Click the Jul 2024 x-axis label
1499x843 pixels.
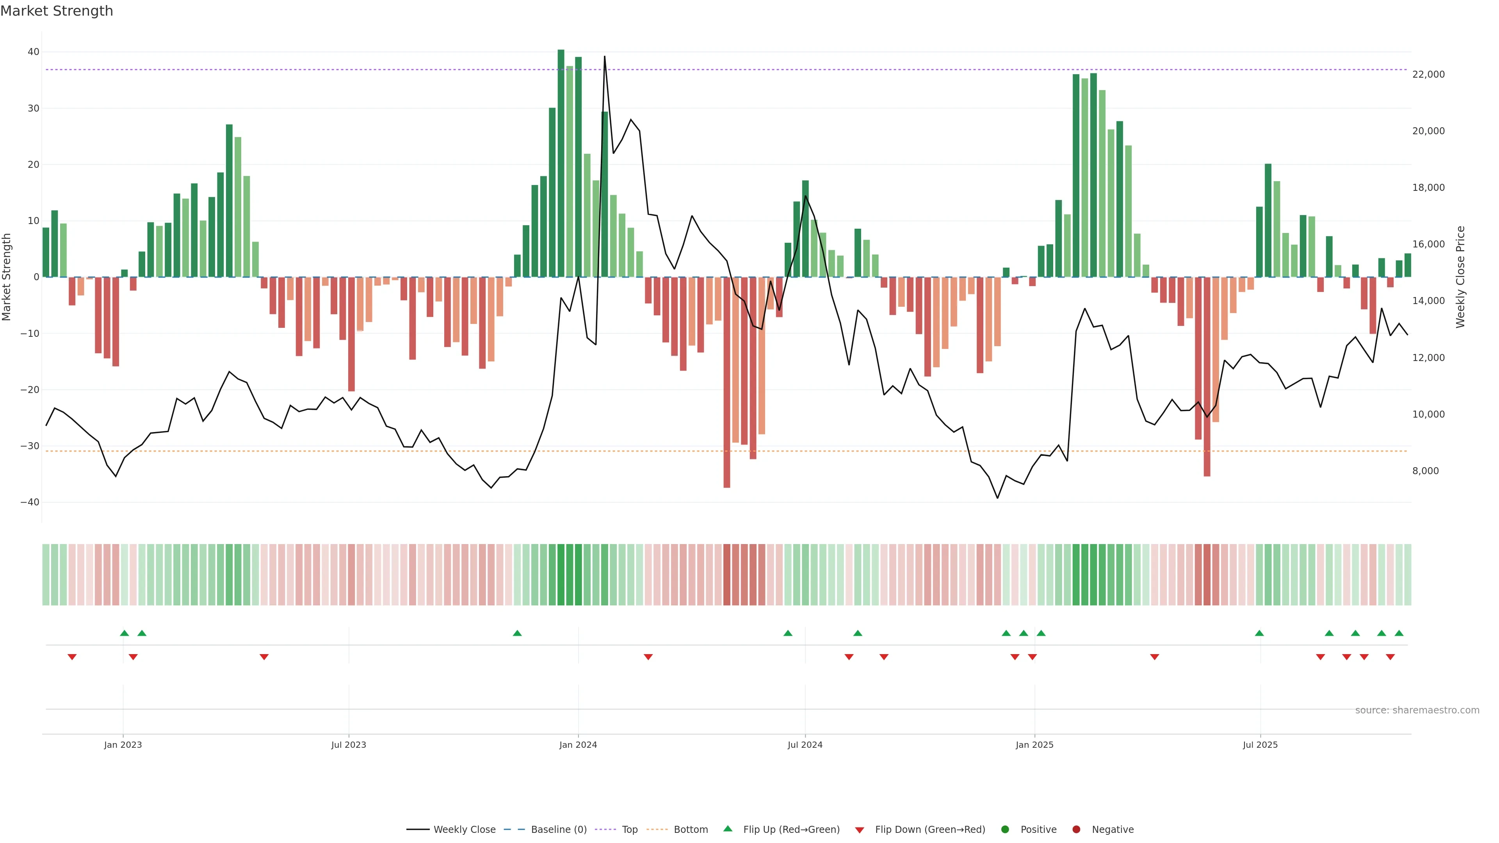805,745
